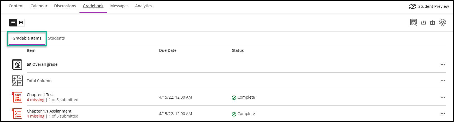Open more options for Total Column
Image resolution: width=454 pixels, height=122 pixels.
pos(443,81)
